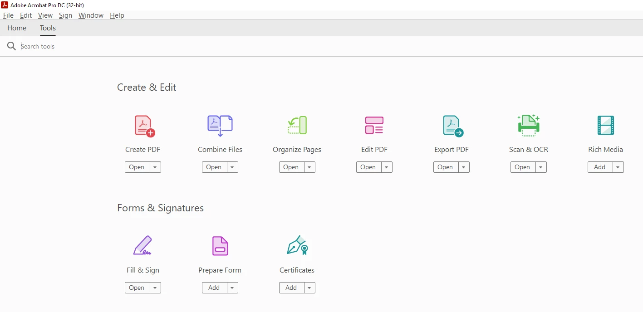Click Add button under Rich Media

point(600,167)
